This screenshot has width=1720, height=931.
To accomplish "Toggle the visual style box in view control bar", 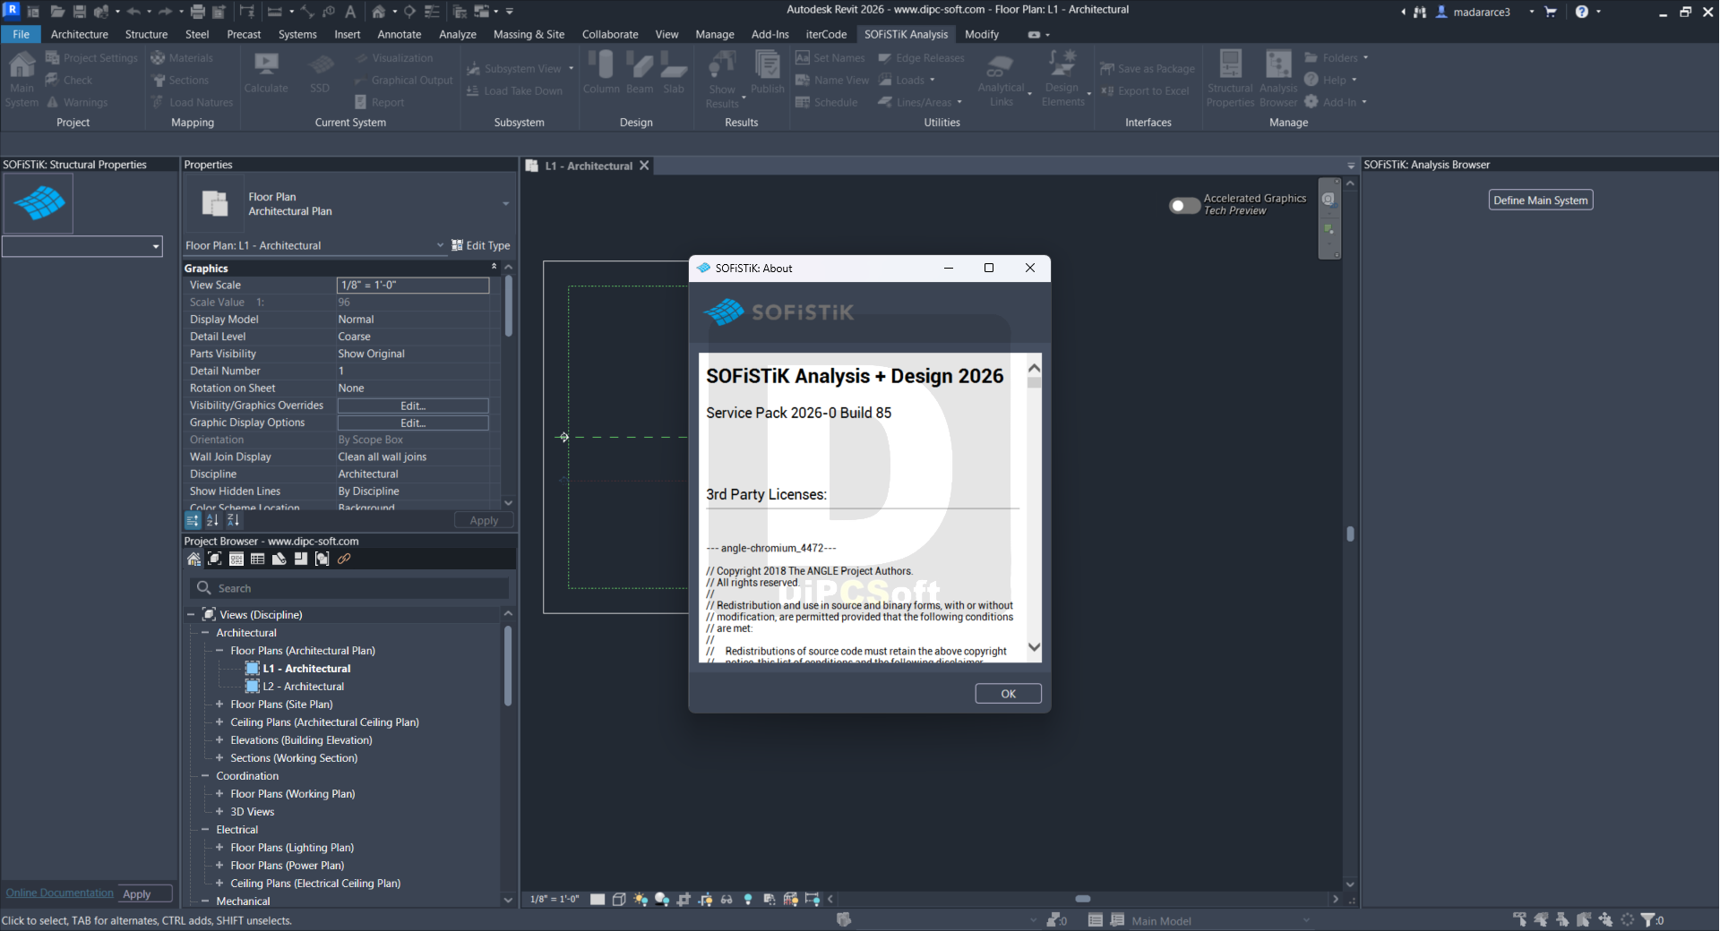I will 619,899.
